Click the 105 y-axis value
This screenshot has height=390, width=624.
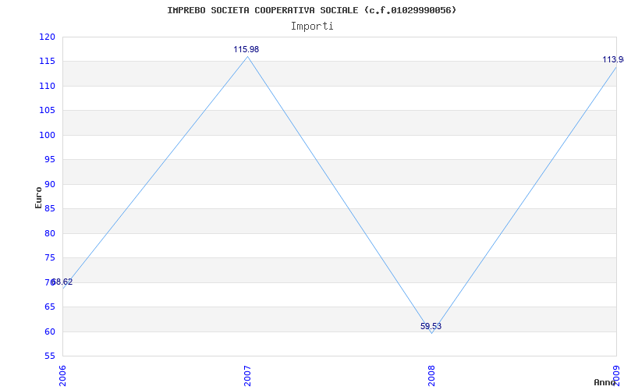(x=47, y=111)
